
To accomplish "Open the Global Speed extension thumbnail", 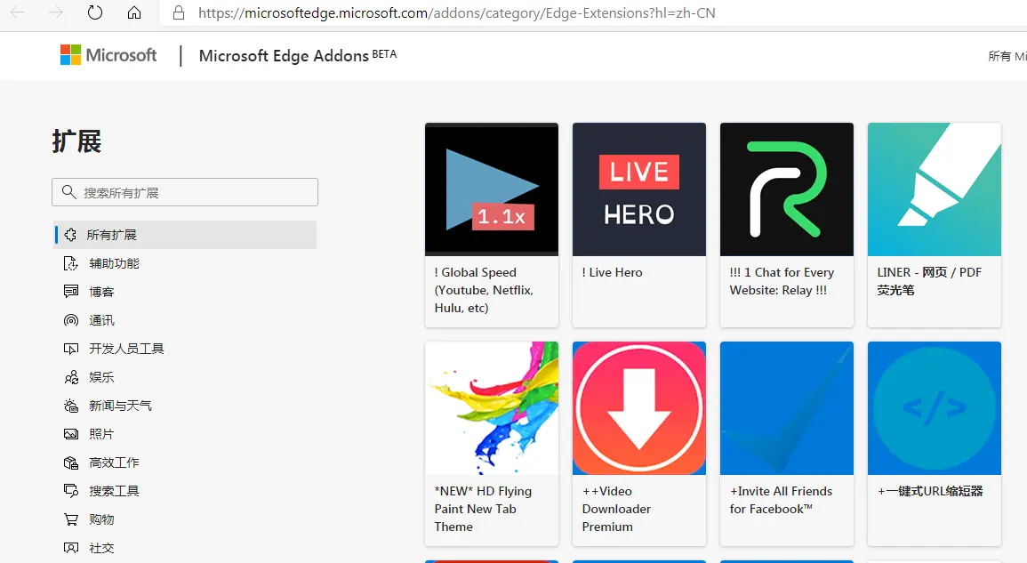I will [x=492, y=189].
